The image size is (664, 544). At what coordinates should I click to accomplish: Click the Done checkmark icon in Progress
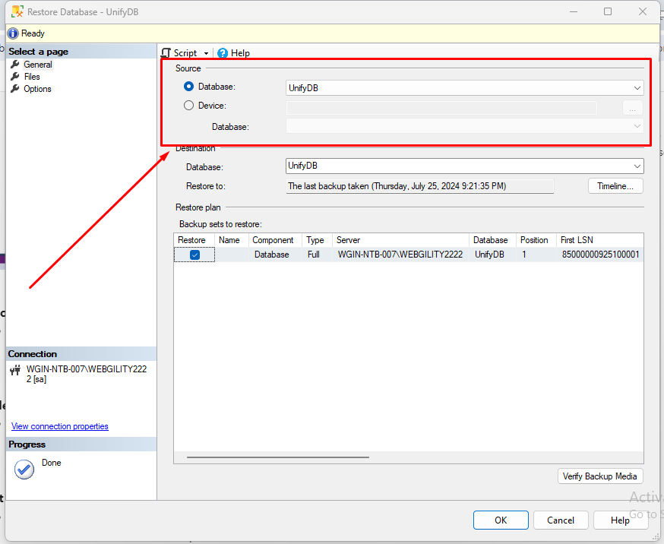24,470
